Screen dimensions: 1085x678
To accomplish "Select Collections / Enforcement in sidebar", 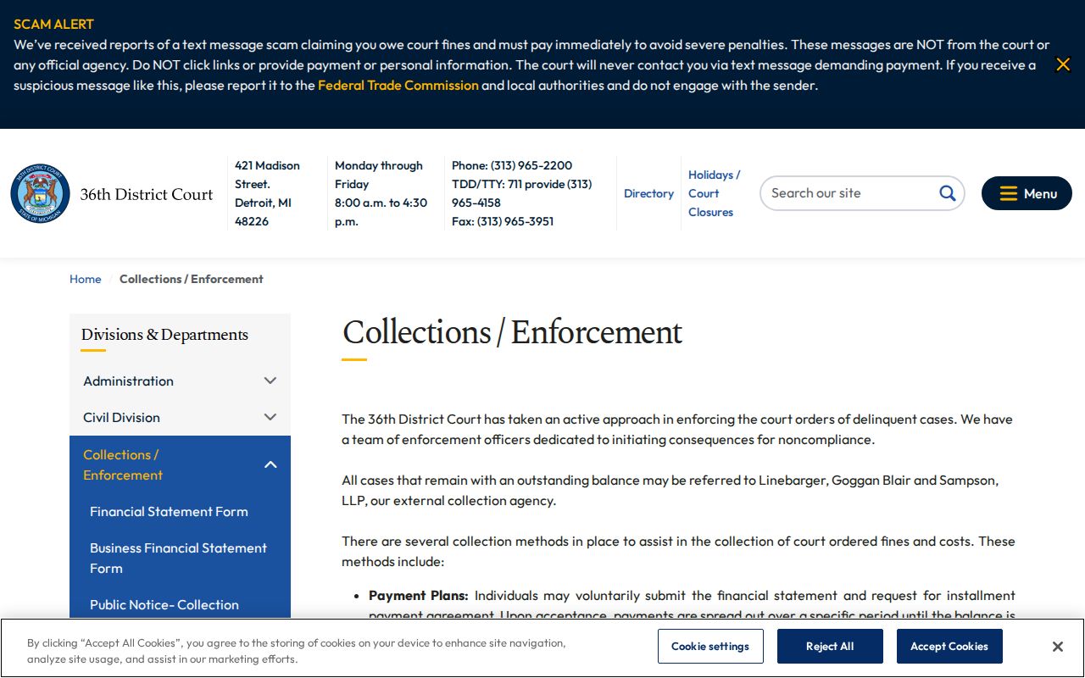I will [123, 464].
